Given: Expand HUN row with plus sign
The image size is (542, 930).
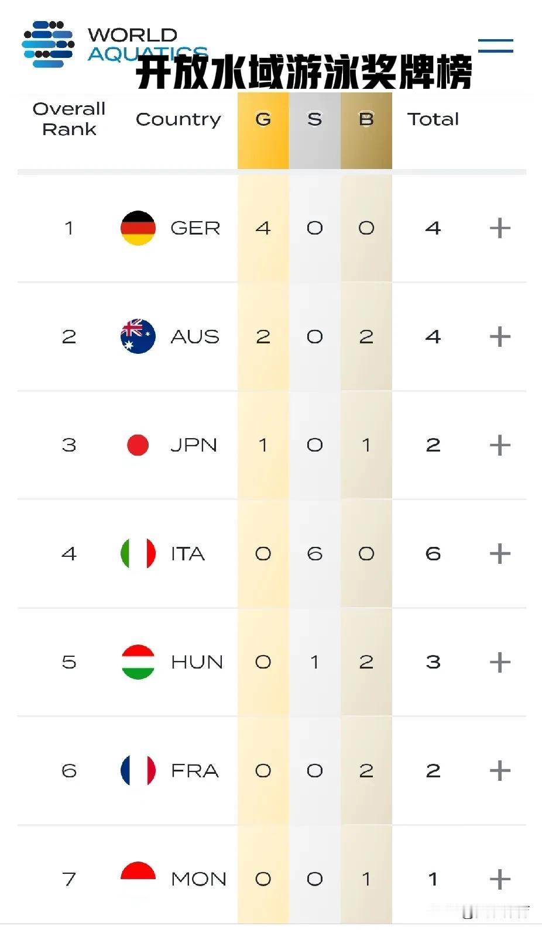Looking at the screenshot, I should point(500,662).
